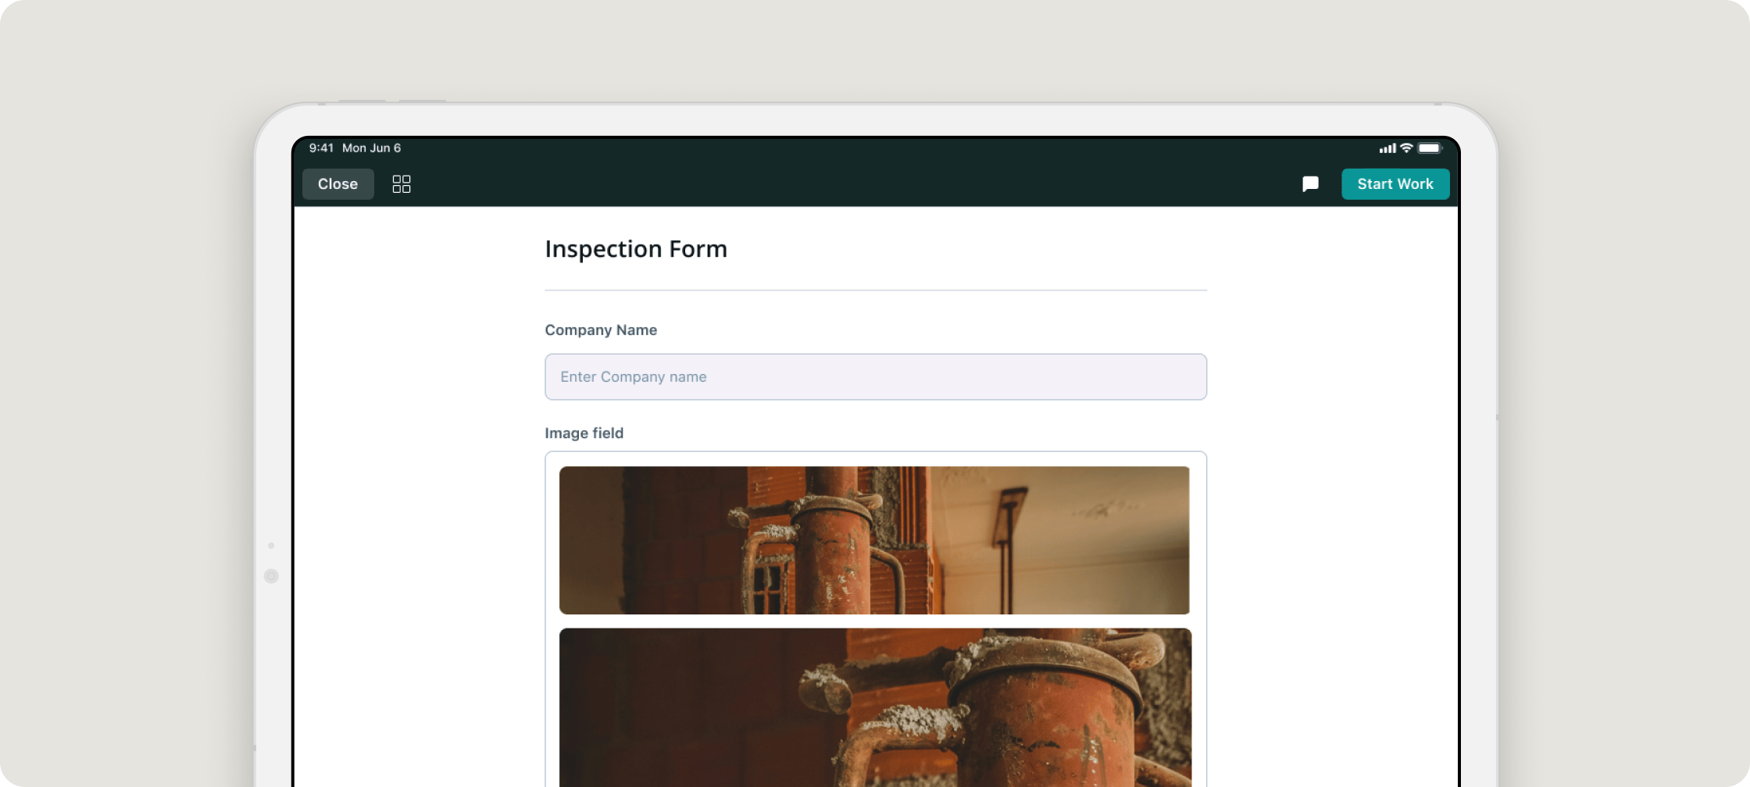Tap the cellular signal bars icon
Screen dimensions: 1750x787
pos(1387,148)
